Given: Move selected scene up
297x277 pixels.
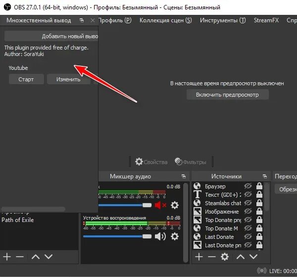Looking at the screenshot, I should point(36,257).
